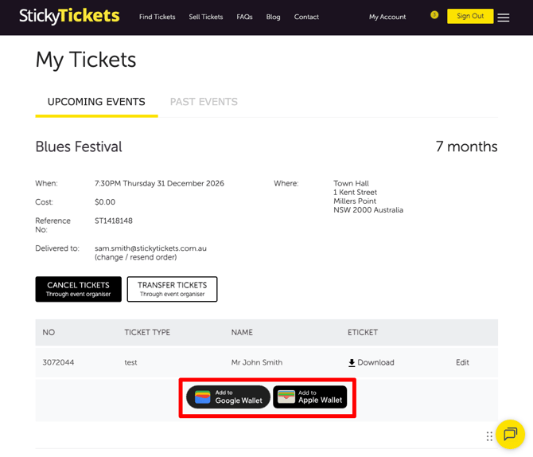The image size is (533, 457).
Task: Open FAQs in the navigation
Action: coord(244,17)
